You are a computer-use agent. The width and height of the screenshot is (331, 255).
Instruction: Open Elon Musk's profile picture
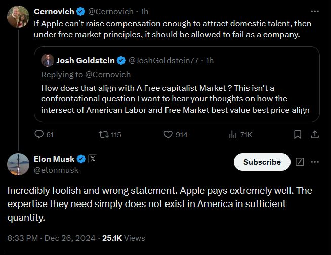tap(18, 164)
